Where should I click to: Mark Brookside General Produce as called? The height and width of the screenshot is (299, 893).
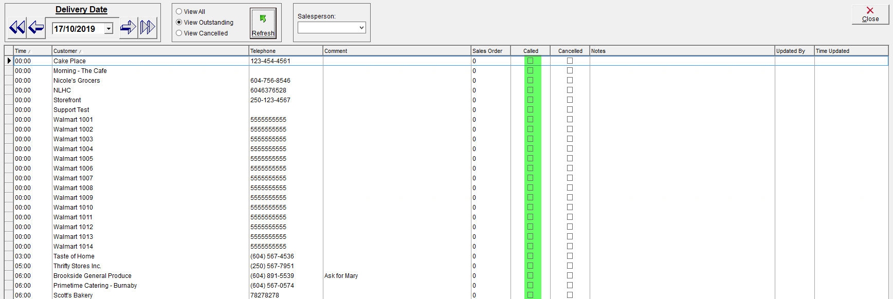click(x=530, y=275)
